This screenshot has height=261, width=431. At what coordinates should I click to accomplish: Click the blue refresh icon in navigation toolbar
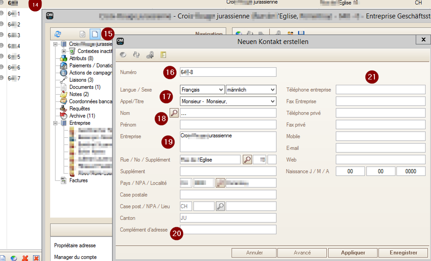pos(58,34)
